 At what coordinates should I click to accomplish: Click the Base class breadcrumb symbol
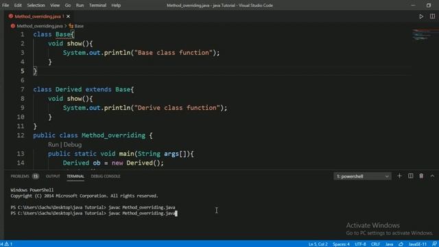tap(79, 26)
